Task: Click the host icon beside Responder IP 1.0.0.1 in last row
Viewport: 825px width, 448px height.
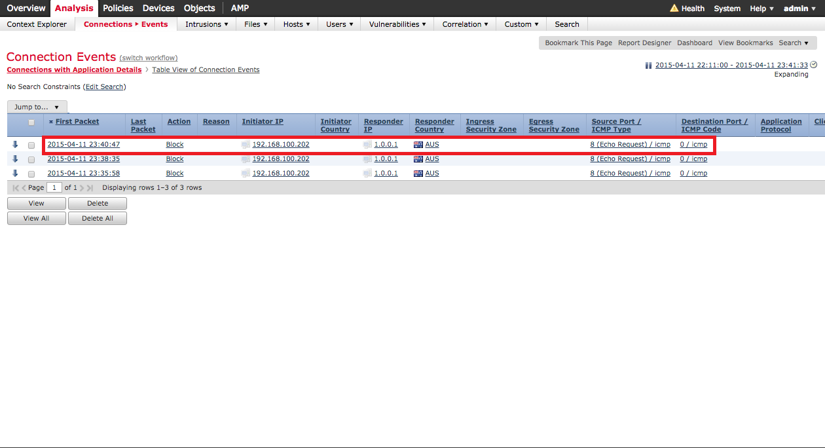Action: click(x=367, y=174)
